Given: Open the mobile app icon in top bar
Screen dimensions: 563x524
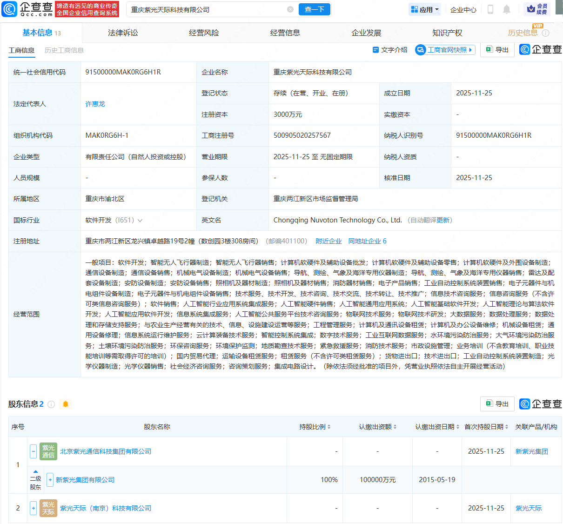Looking at the screenshot, I should [490, 9].
